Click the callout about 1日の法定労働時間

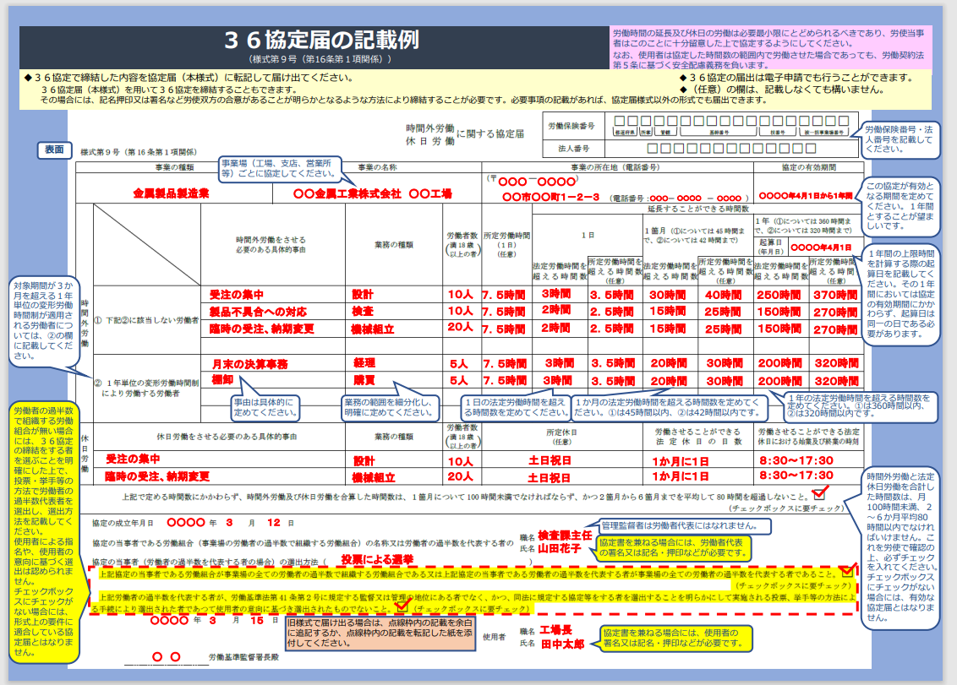tap(515, 407)
